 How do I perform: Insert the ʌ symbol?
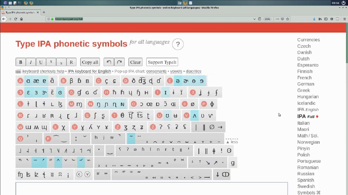194,116
